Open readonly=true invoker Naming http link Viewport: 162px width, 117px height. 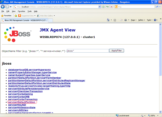[39, 86]
